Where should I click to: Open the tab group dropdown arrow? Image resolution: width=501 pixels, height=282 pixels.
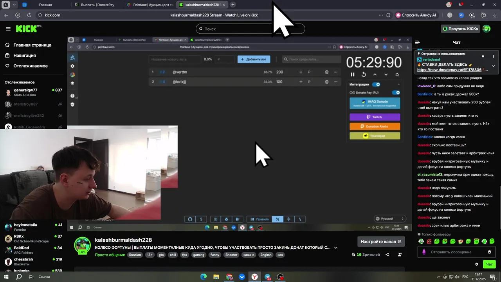[x=14, y=5]
